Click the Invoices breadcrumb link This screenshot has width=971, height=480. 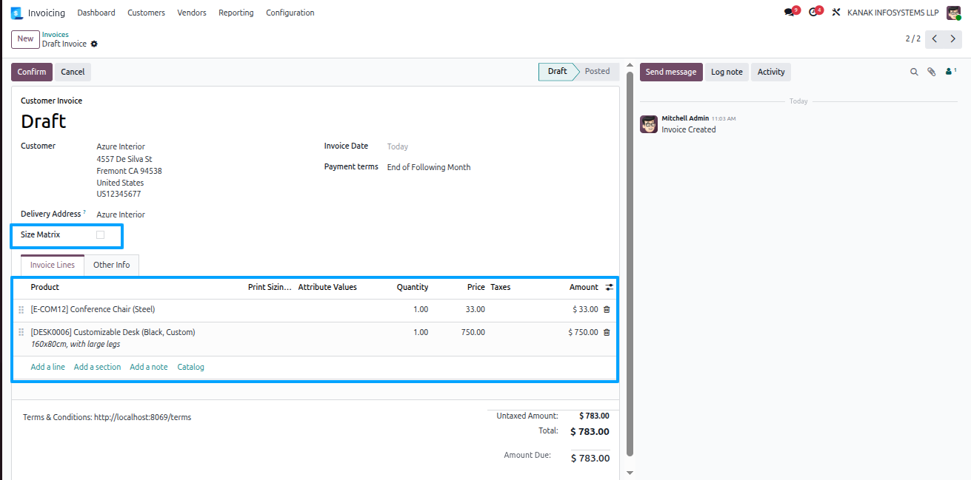(x=55, y=35)
